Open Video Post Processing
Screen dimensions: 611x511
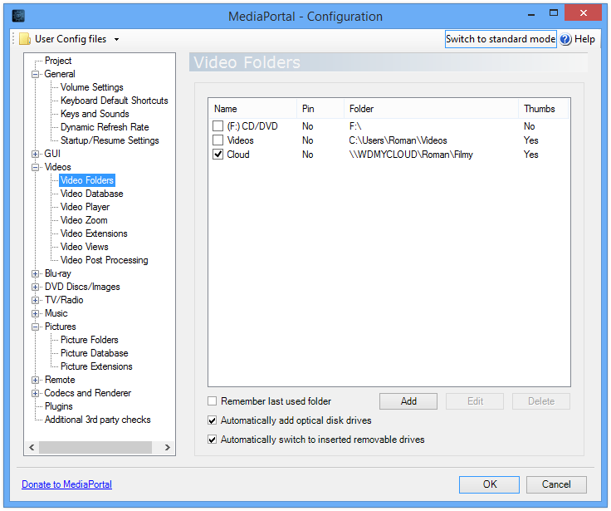tap(104, 260)
